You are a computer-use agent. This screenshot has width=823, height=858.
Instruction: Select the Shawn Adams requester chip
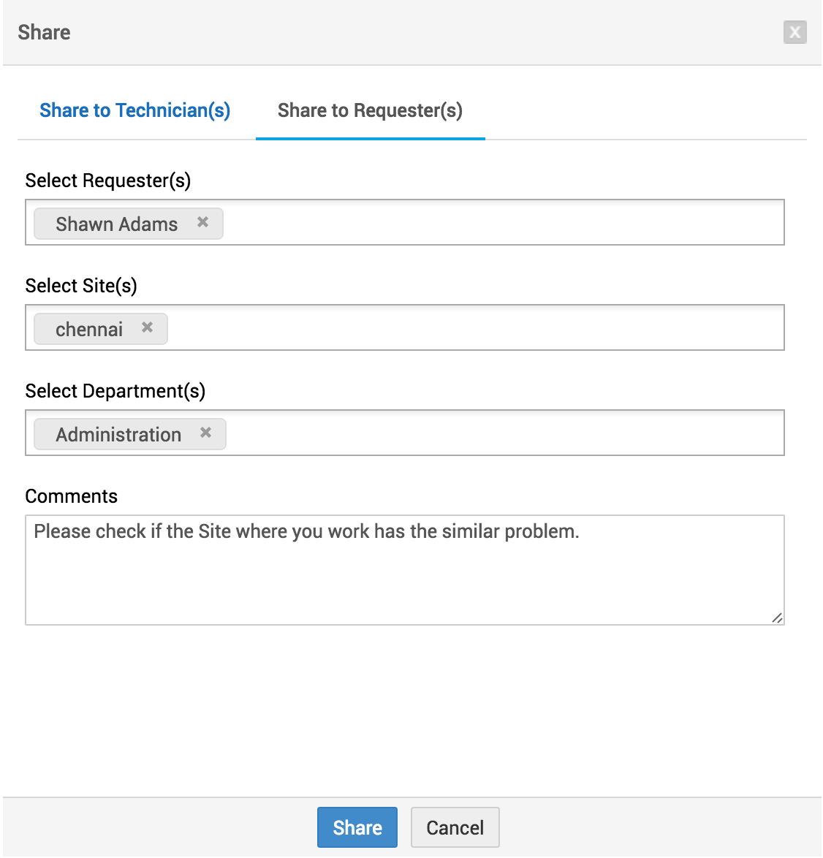click(x=117, y=224)
